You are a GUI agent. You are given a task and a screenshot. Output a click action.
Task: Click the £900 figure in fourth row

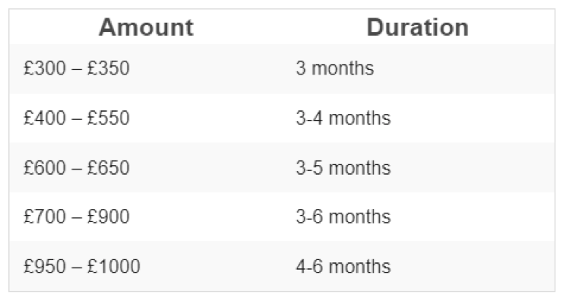(x=108, y=217)
